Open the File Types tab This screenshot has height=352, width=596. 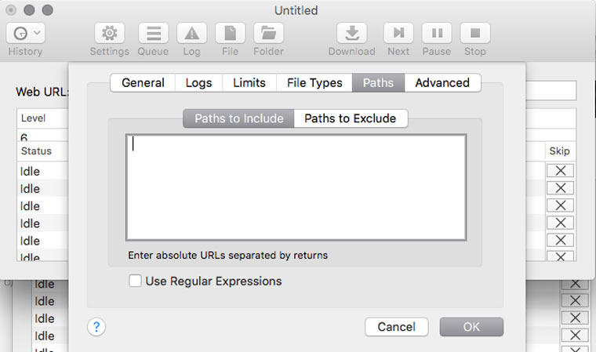coord(314,83)
